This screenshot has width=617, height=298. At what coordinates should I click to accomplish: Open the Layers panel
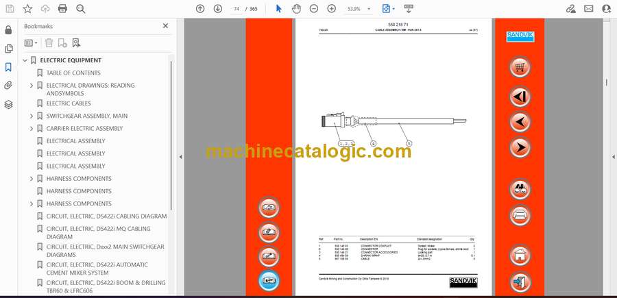click(x=8, y=104)
